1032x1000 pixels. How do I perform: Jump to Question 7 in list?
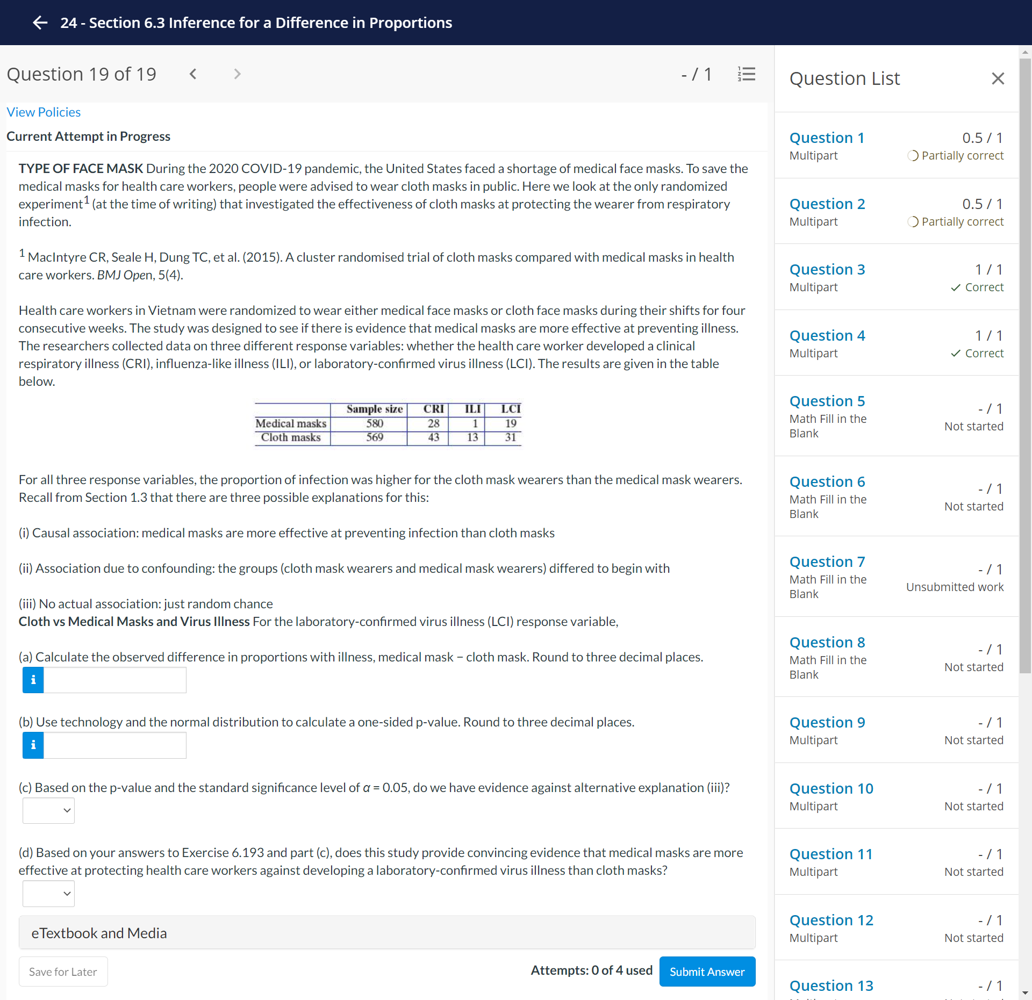[827, 562]
